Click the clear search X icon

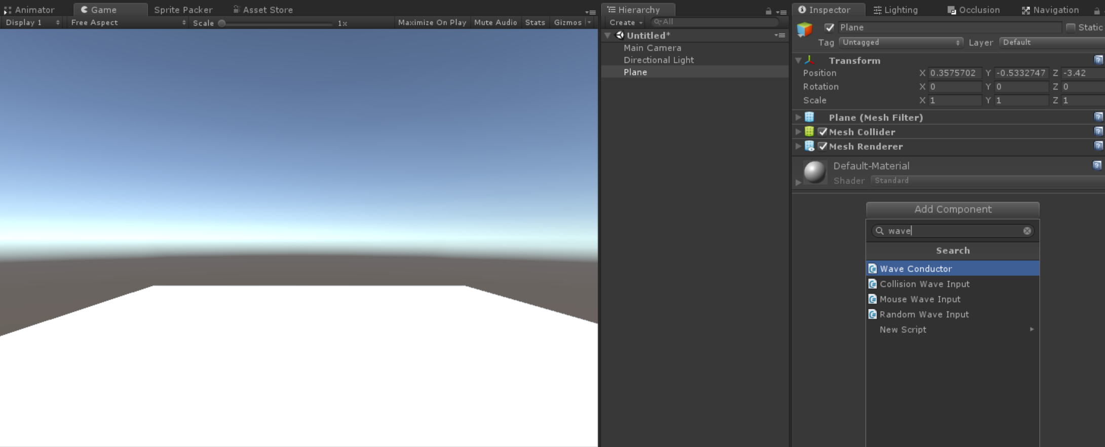point(1026,231)
